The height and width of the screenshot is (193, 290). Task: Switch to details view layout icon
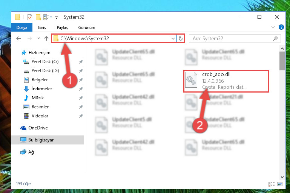tap(272, 184)
